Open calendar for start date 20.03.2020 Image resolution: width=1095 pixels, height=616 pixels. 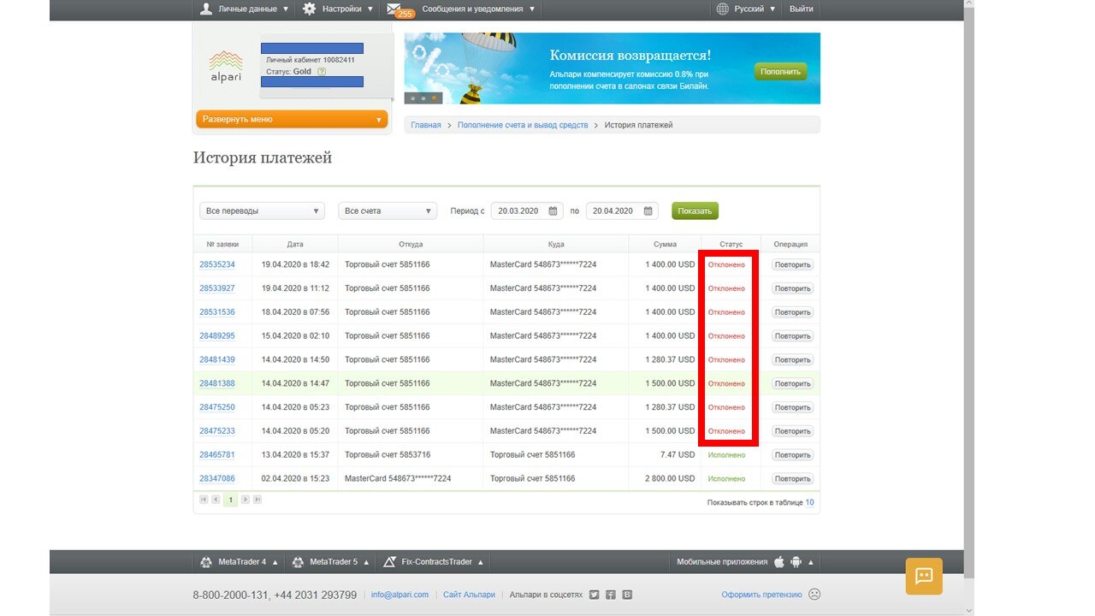tap(553, 211)
